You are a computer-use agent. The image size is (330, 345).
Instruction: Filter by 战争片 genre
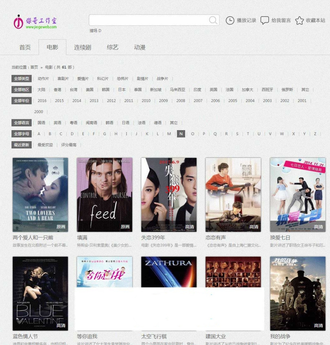click(162, 79)
